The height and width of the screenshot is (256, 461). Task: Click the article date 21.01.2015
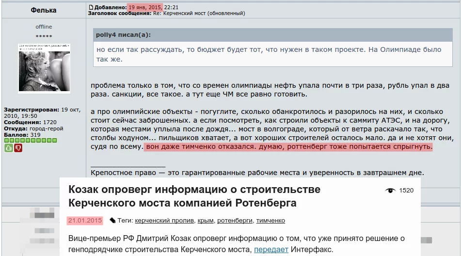85,221
